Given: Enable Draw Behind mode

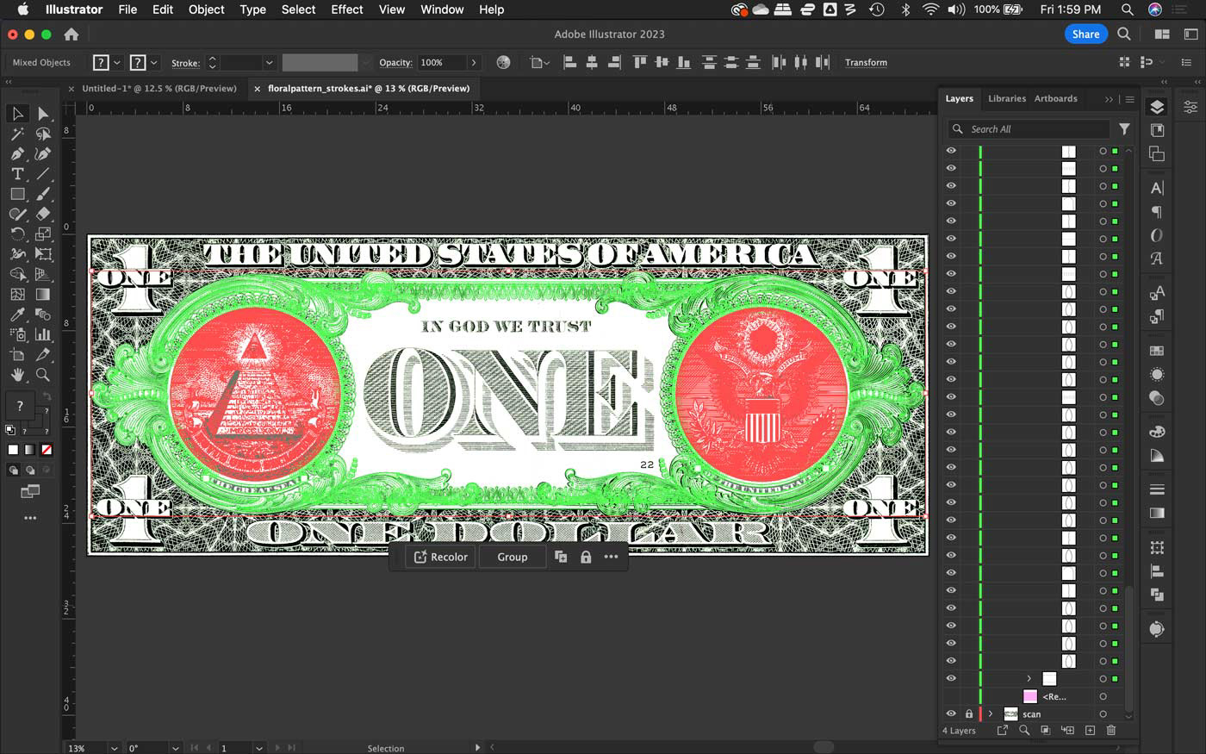Looking at the screenshot, I should [x=30, y=470].
